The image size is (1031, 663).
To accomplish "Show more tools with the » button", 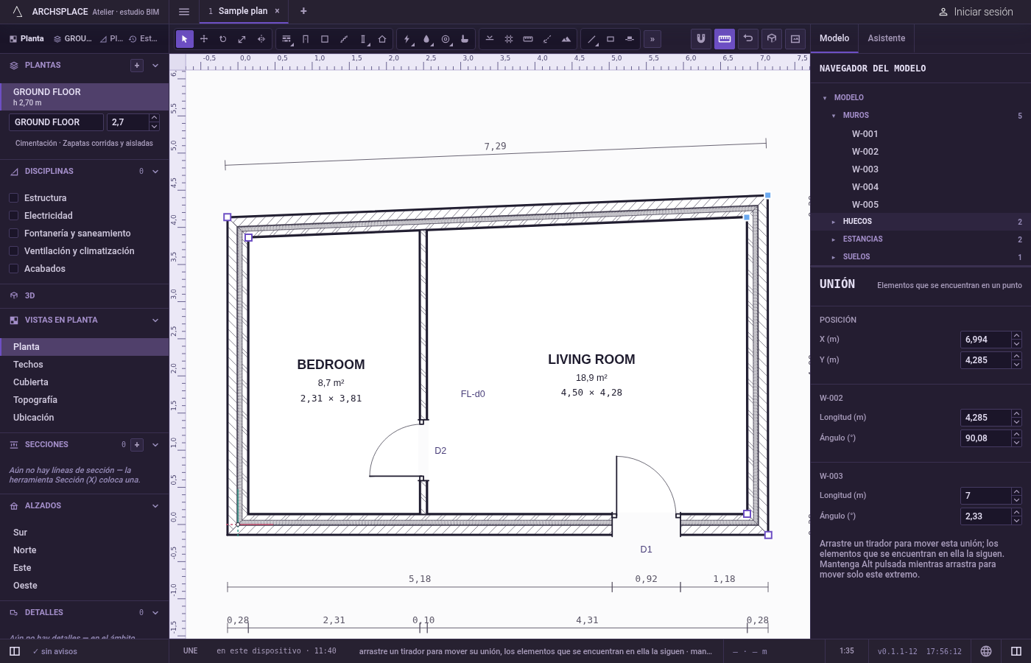I will pos(652,39).
